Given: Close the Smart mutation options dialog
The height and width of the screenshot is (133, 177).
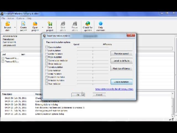Looking at the screenshot, I should pos(131,35).
